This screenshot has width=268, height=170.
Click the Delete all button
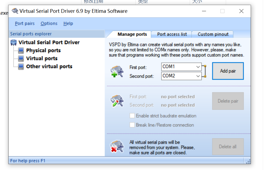pos(228,147)
